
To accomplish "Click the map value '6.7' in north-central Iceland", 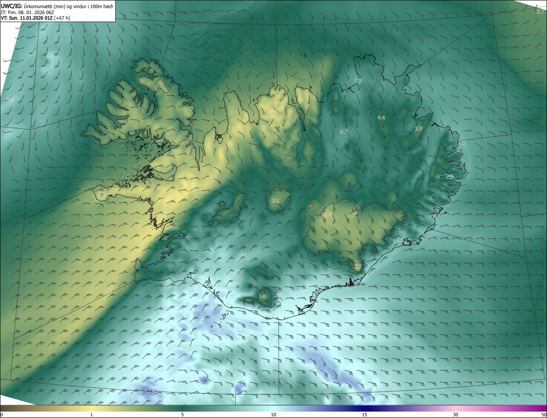I will pos(344,132).
